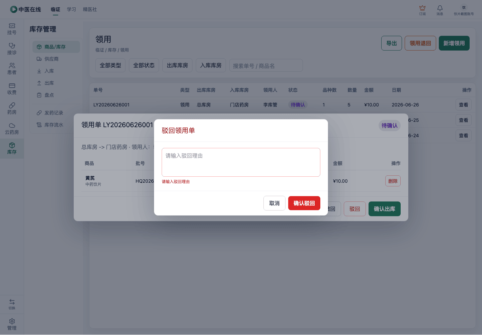Select 库存 box sidebar item
The width and height of the screenshot is (482, 335).
pyautogui.click(x=12, y=149)
